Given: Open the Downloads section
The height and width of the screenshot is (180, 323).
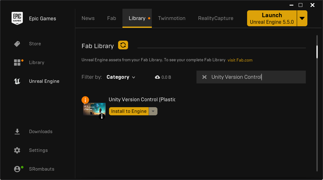Looking at the screenshot, I should tap(41, 132).
